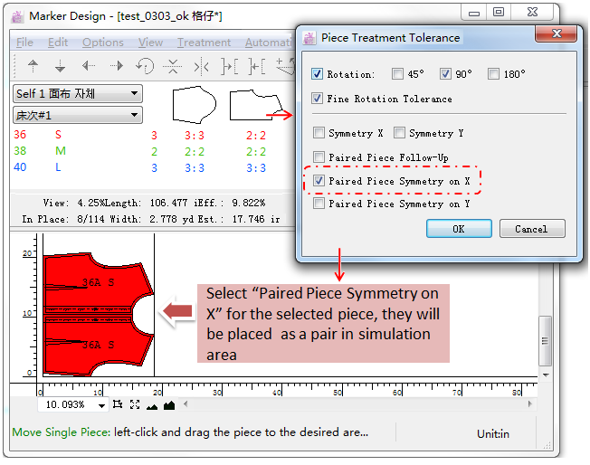Viewport: 590px width, 465px height.
Task: Check the Symmetry Y option
Action: pyautogui.click(x=399, y=133)
